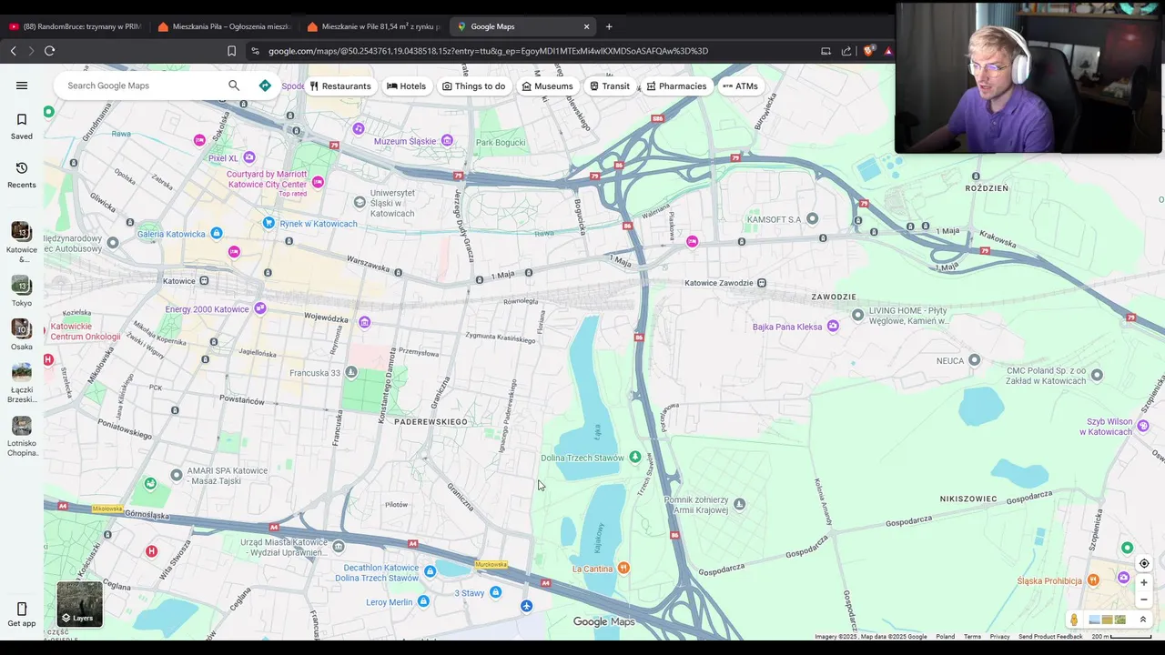Click the search magnifier icon

(234, 86)
